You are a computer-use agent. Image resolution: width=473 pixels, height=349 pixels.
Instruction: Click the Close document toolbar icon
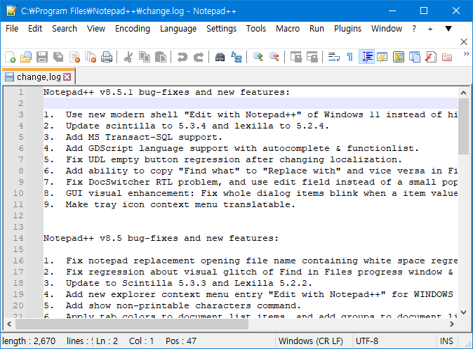coord(74,57)
